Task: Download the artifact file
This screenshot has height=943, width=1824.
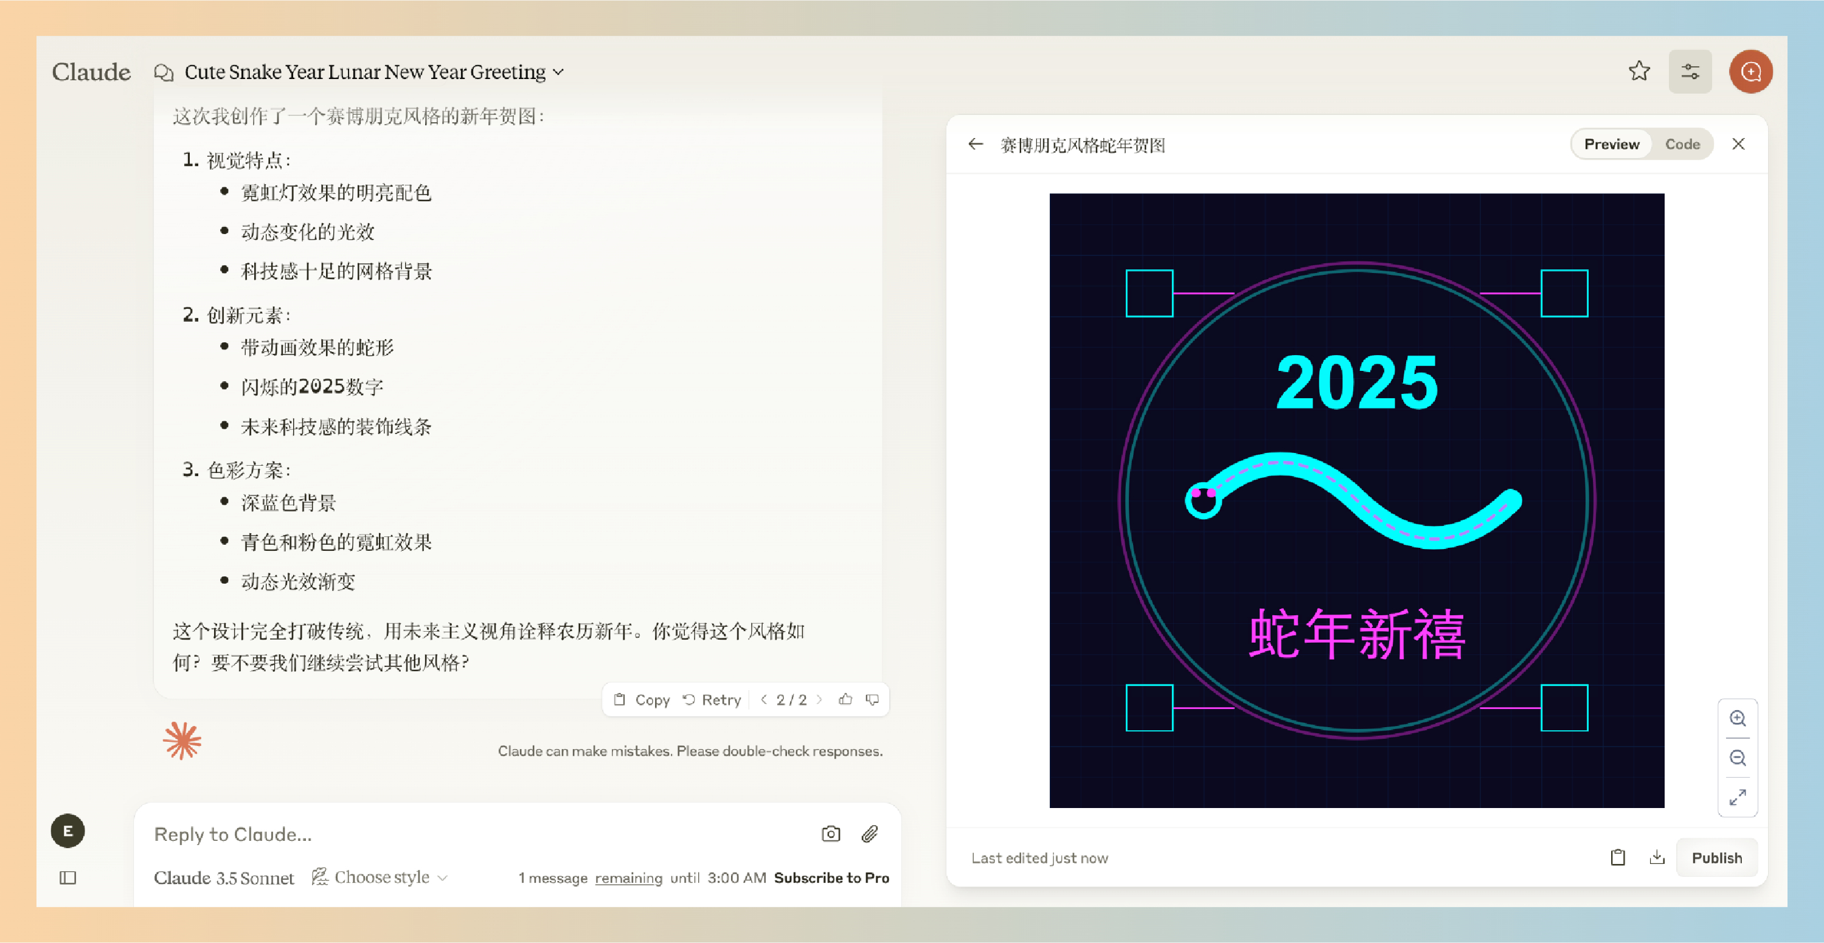Action: [1657, 857]
